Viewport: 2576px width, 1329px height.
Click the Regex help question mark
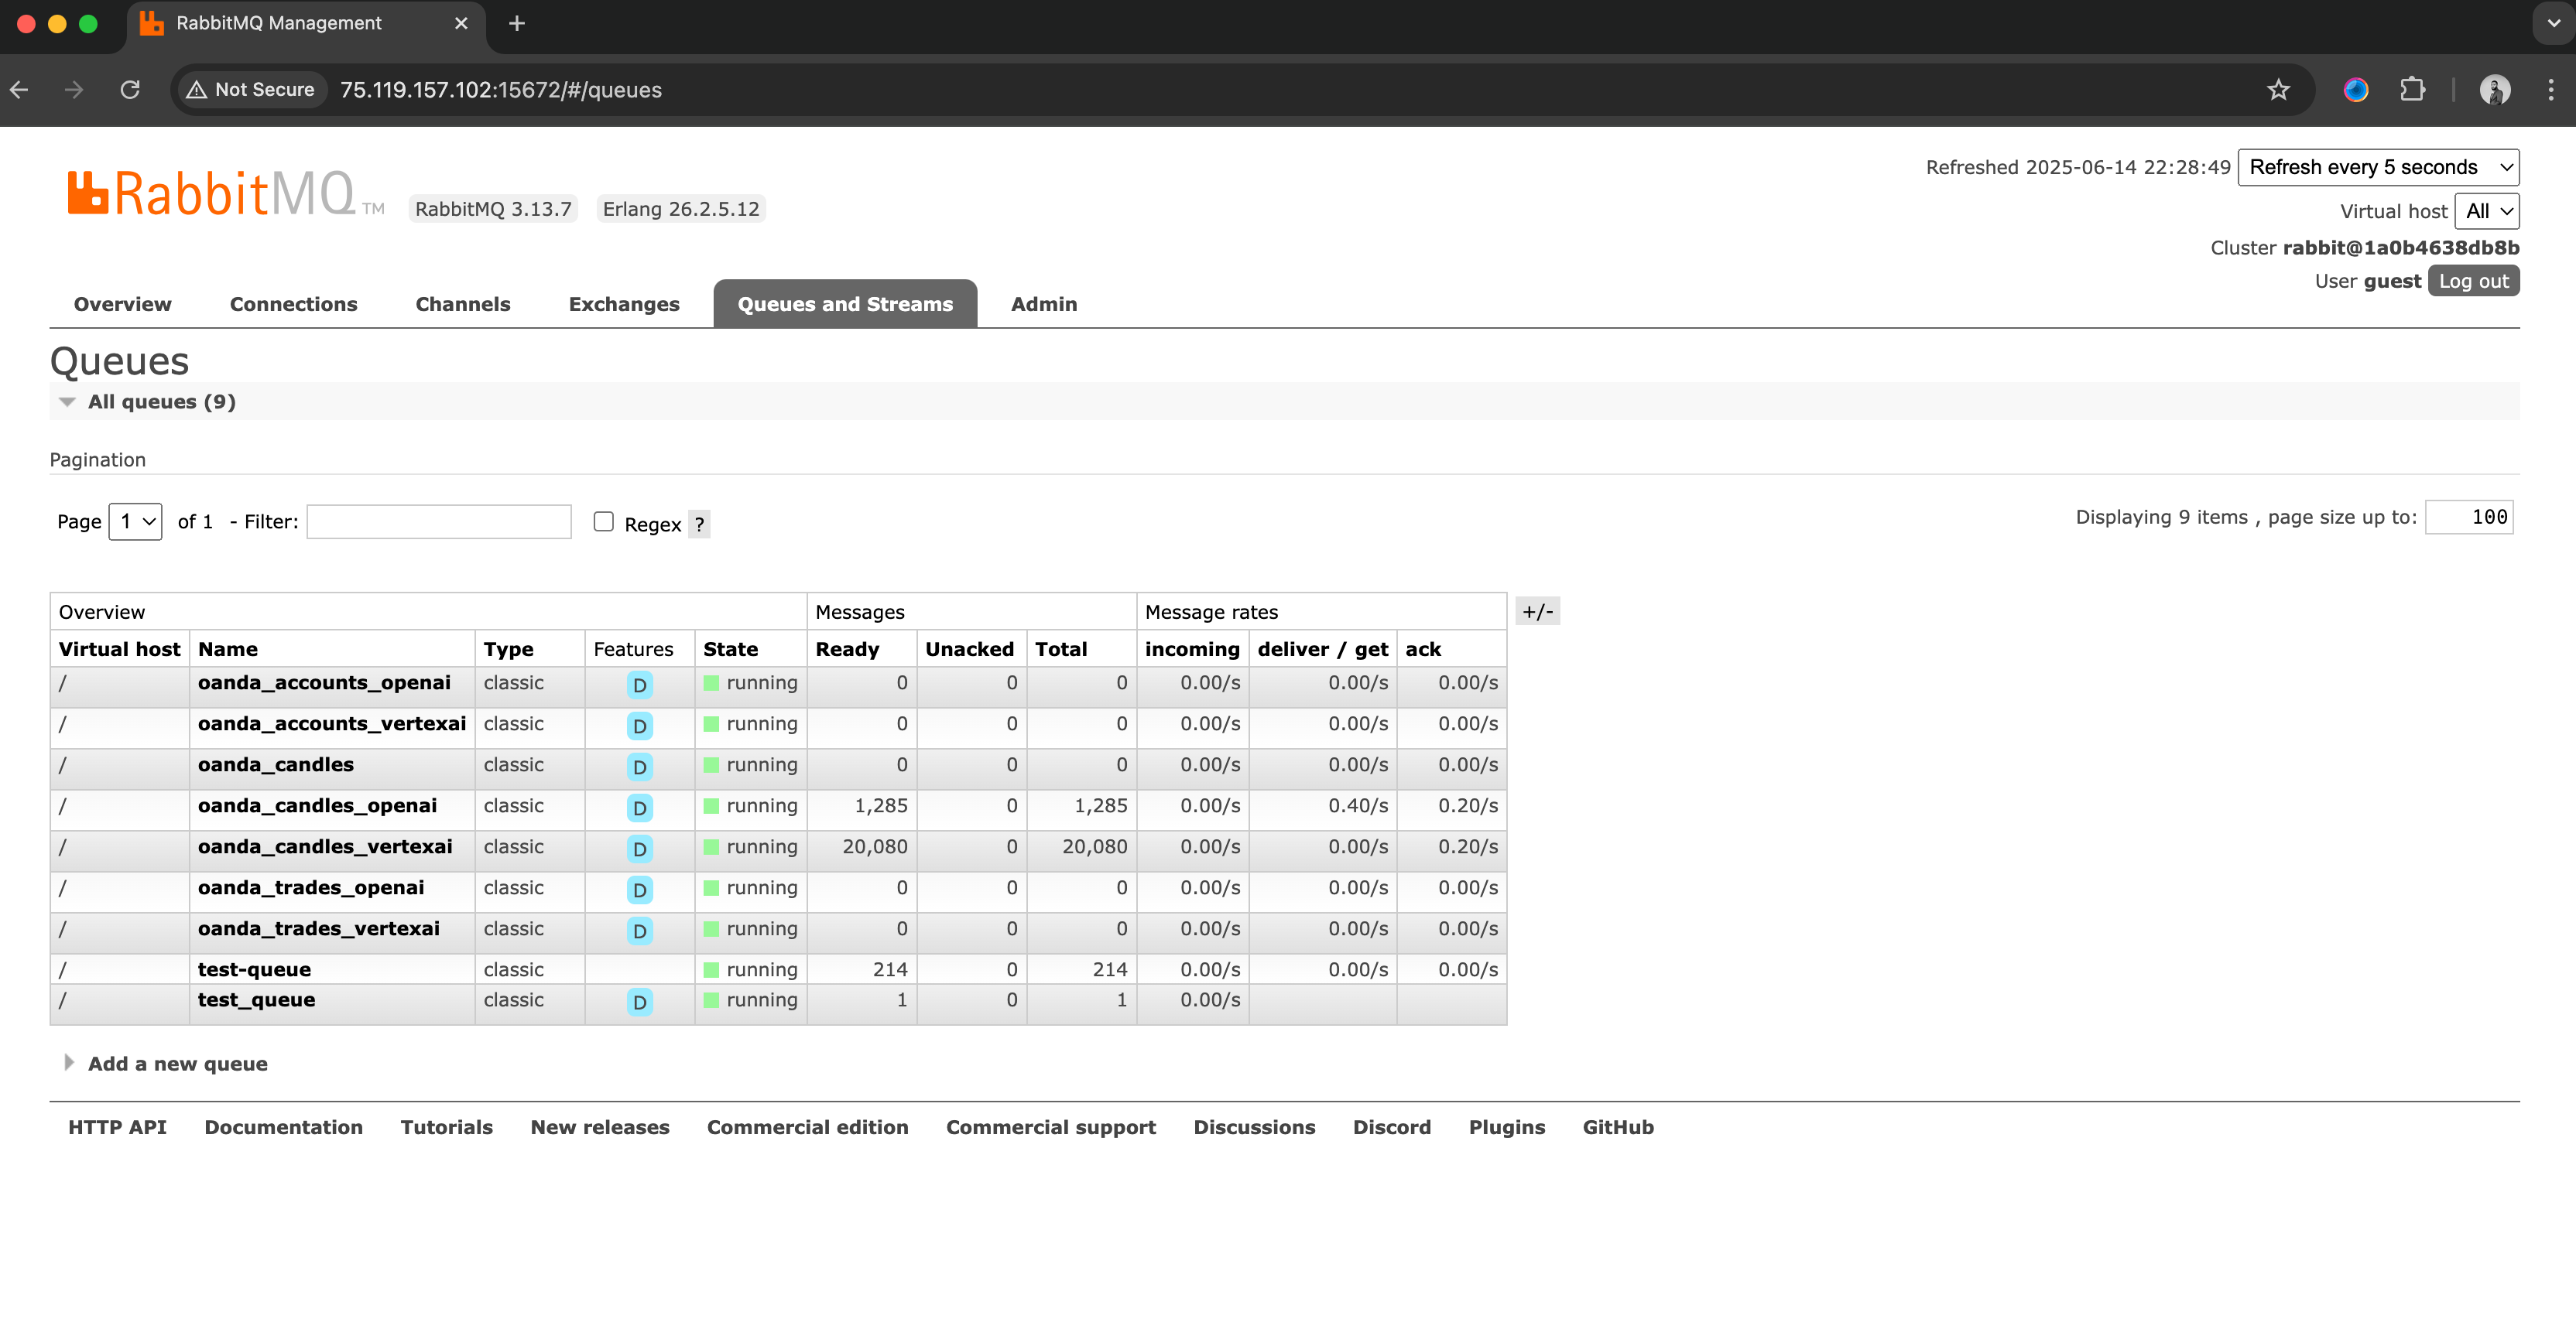[x=699, y=524]
